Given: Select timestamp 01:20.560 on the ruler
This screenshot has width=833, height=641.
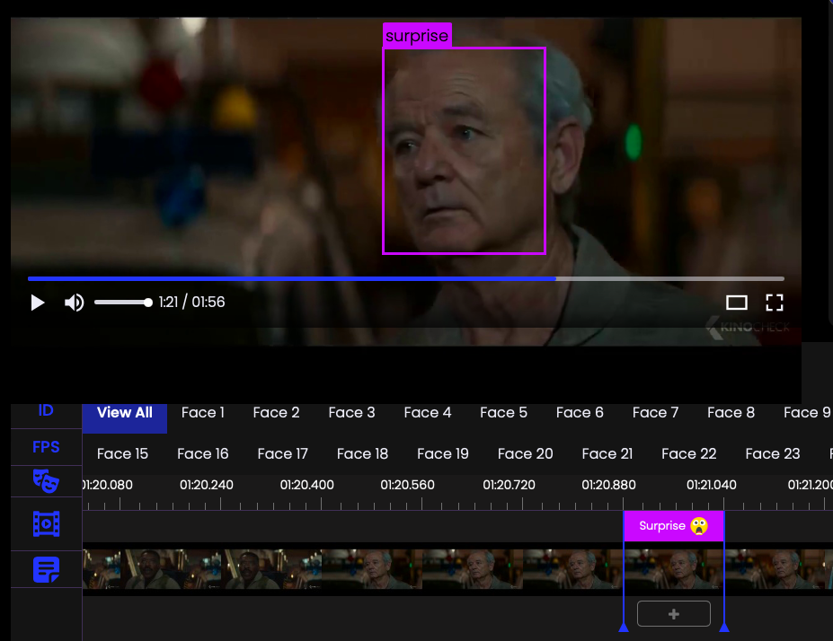Looking at the screenshot, I should (407, 485).
